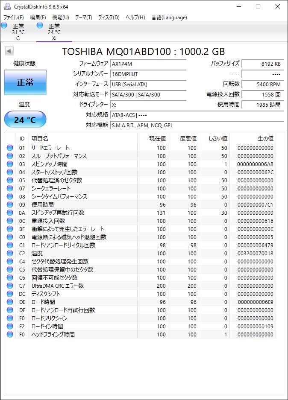Click the 最悪値 column header
288x400 pixels.
[184, 138]
